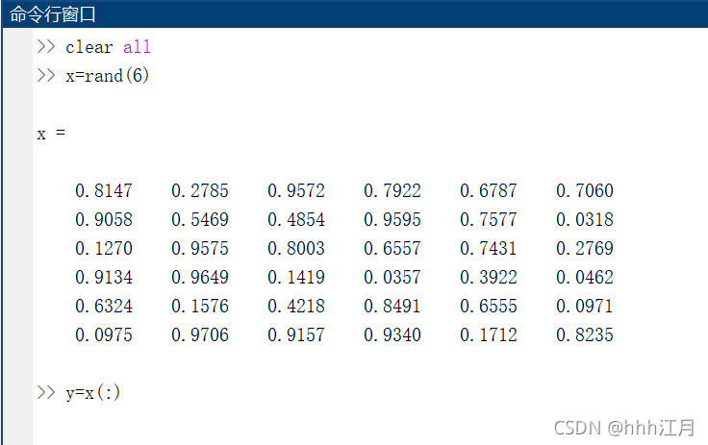Click the x=rand(6) command text
Viewport: 708px width, 445px height.
coord(107,75)
